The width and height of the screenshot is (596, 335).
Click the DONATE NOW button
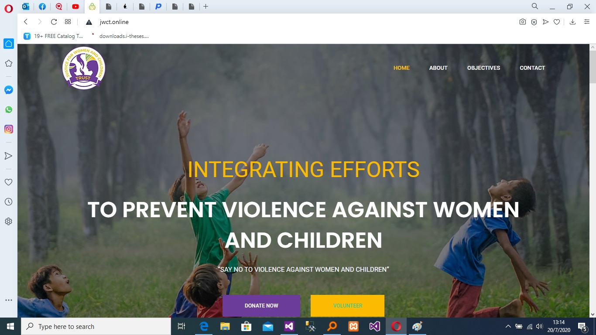pos(261,306)
